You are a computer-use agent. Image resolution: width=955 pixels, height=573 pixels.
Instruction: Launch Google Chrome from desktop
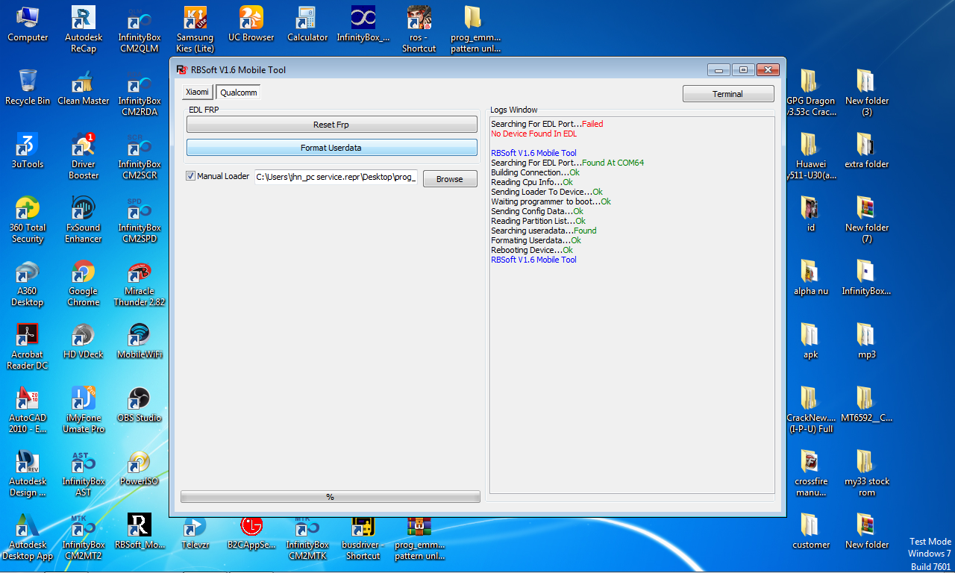84,284
